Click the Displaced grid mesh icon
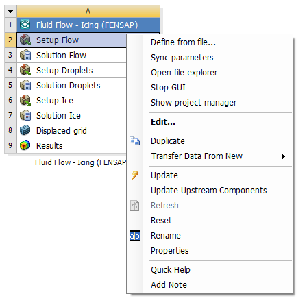This screenshot has height=305, width=307. 25,130
